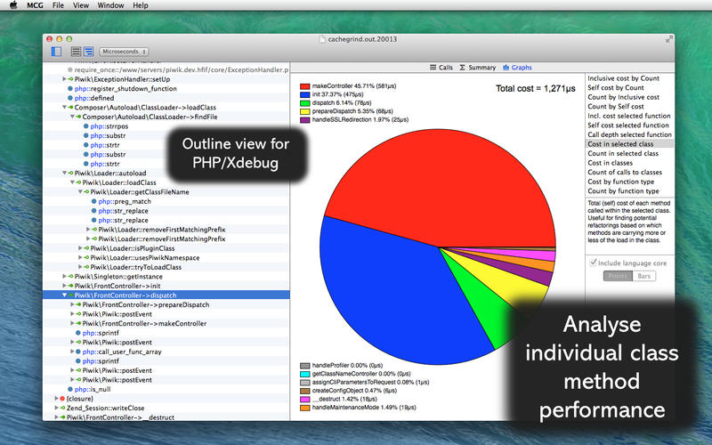Expand the FrontController->init row

click(x=64, y=286)
